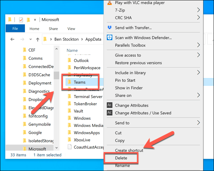Expand the CRC SHA submenu arrow
This screenshot has height=171, width=214.
pyautogui.click(x=198, y=18)
